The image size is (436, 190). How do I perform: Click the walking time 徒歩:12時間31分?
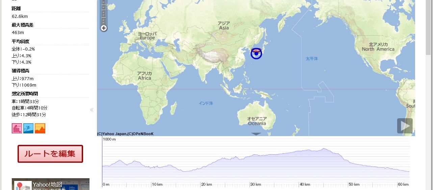pyautogui.click(x=29, y=115)
